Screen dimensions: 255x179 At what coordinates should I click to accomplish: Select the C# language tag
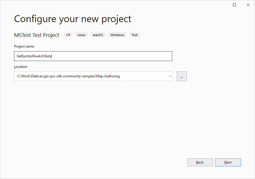(68, 35)
